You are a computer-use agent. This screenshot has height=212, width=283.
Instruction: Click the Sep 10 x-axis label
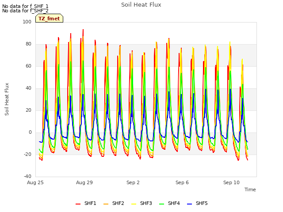(x=231, y=182)
